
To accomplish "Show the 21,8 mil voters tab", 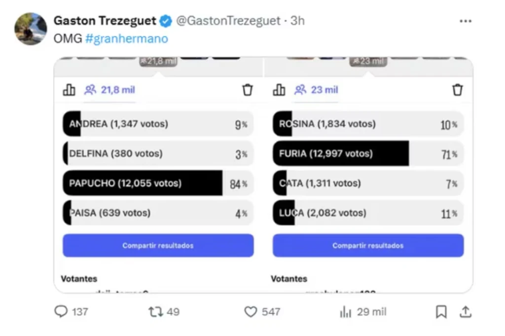I will click(x=109, y=90).
